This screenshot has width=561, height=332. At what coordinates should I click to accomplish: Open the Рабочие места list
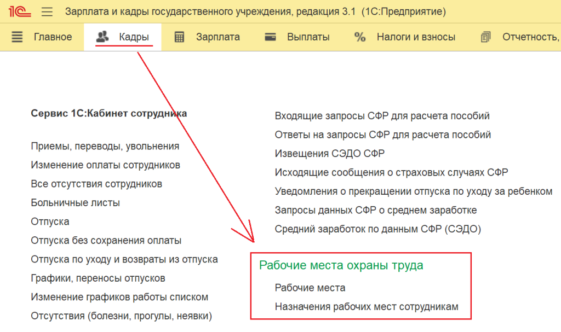[x=310, y=288]
